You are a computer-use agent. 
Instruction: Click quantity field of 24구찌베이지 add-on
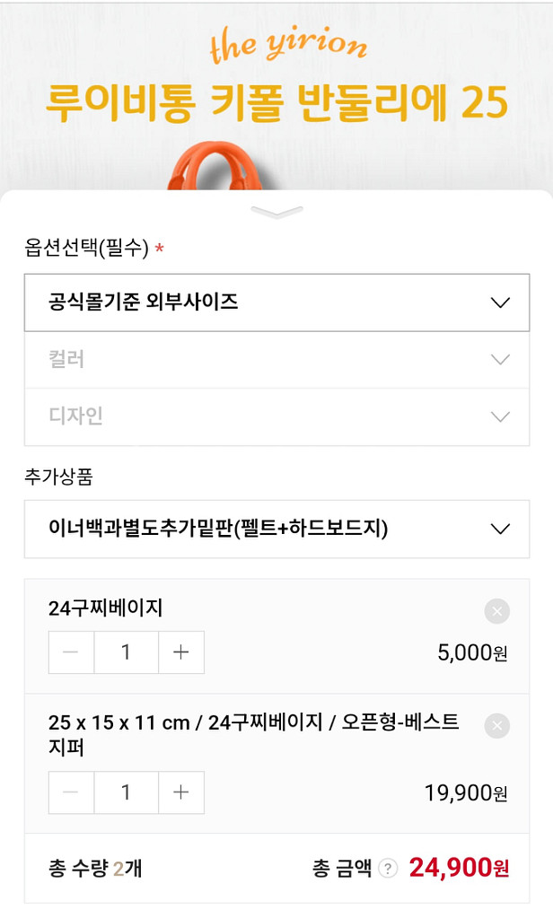(127, 652)
